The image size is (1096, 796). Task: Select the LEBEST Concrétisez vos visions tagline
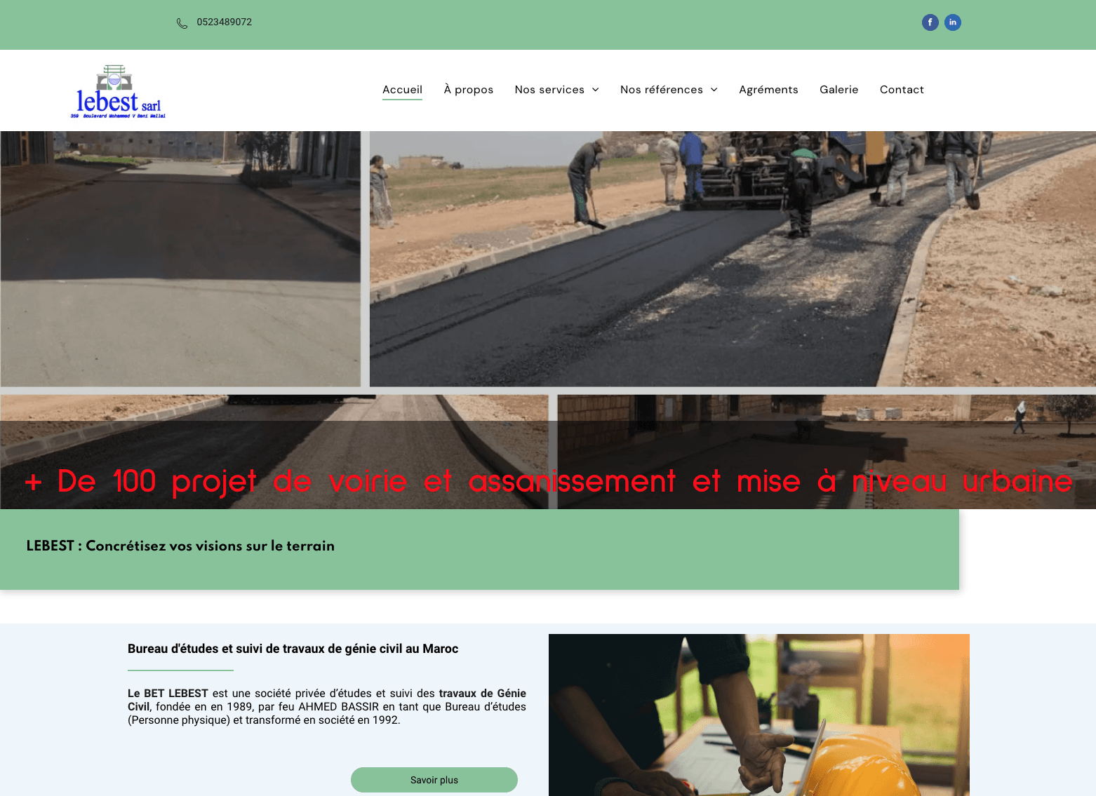180,546
